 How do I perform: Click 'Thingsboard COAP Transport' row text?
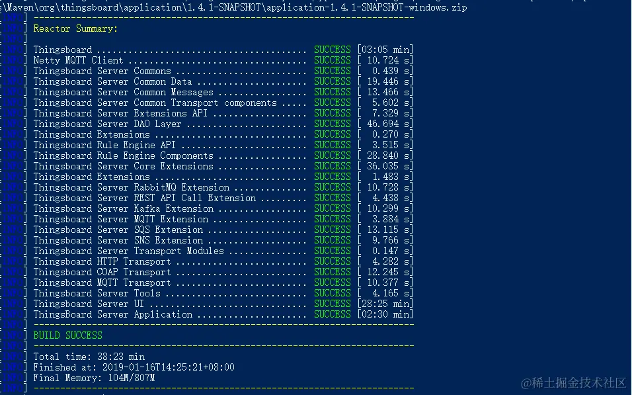102,272
